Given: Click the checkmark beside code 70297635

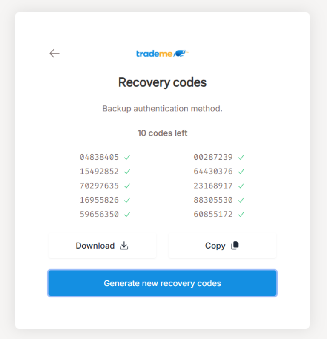Looking at the screenshot, I should [127, 186].
